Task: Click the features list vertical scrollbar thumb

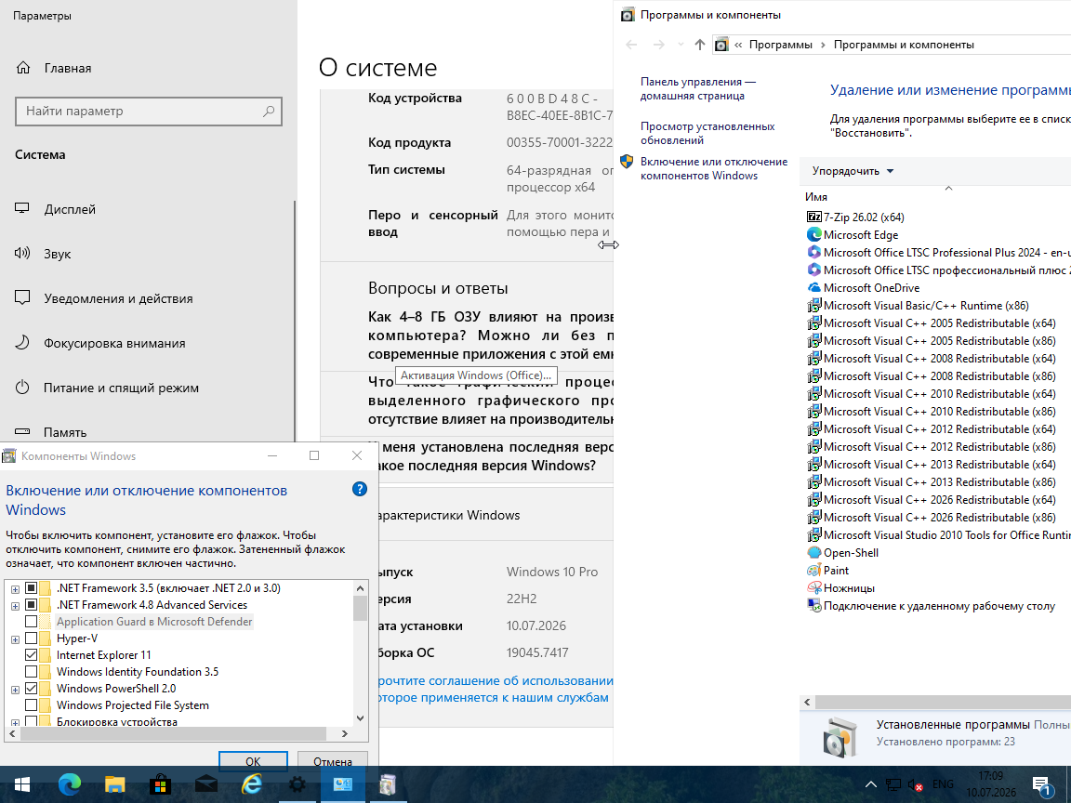Action: click(360, 608)
